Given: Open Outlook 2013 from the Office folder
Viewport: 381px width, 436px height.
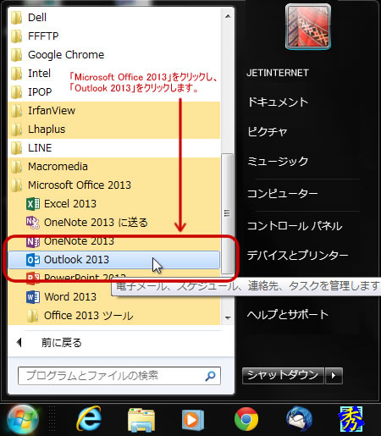Looking at the screenshot, I should click(x=114, y=260).
